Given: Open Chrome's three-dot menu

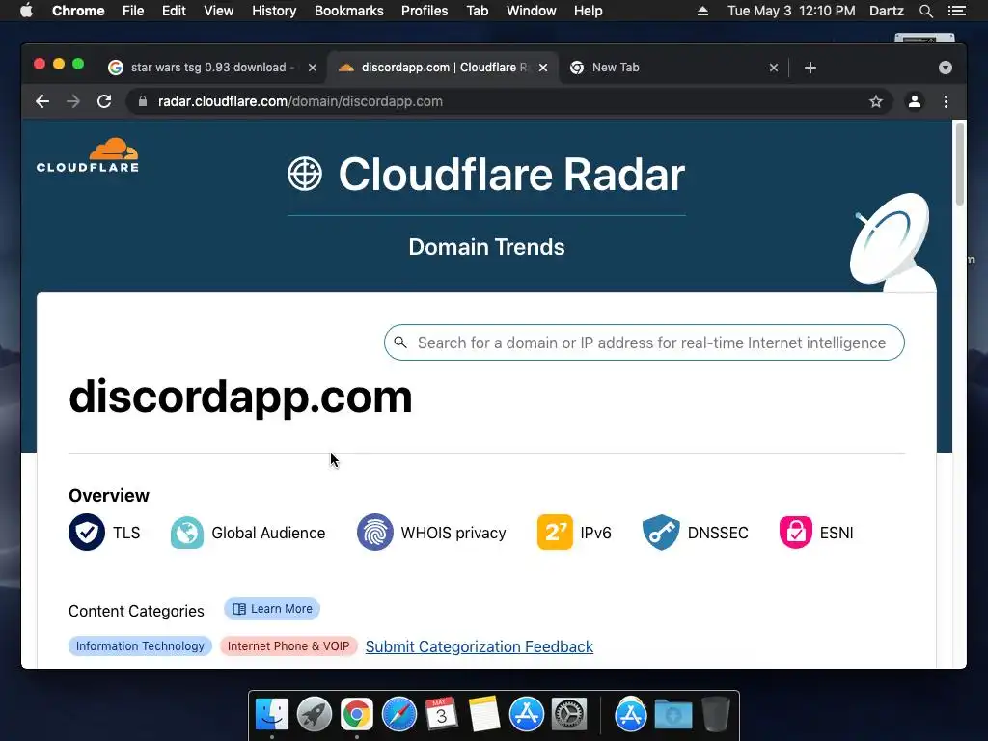Looking at the screenshot, I should click(946, 101).
